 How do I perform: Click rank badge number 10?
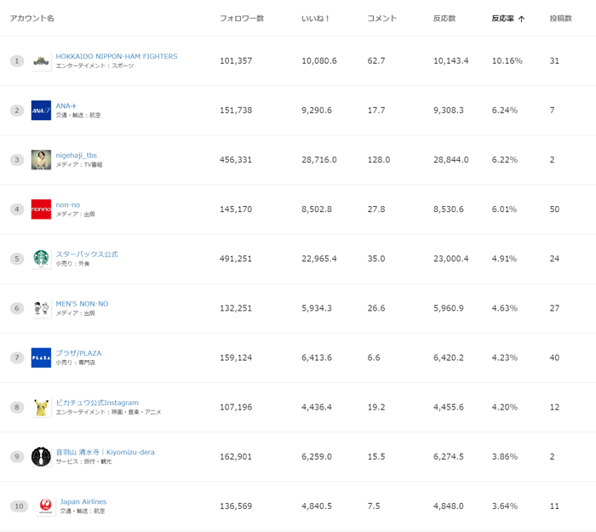point(19,506)
